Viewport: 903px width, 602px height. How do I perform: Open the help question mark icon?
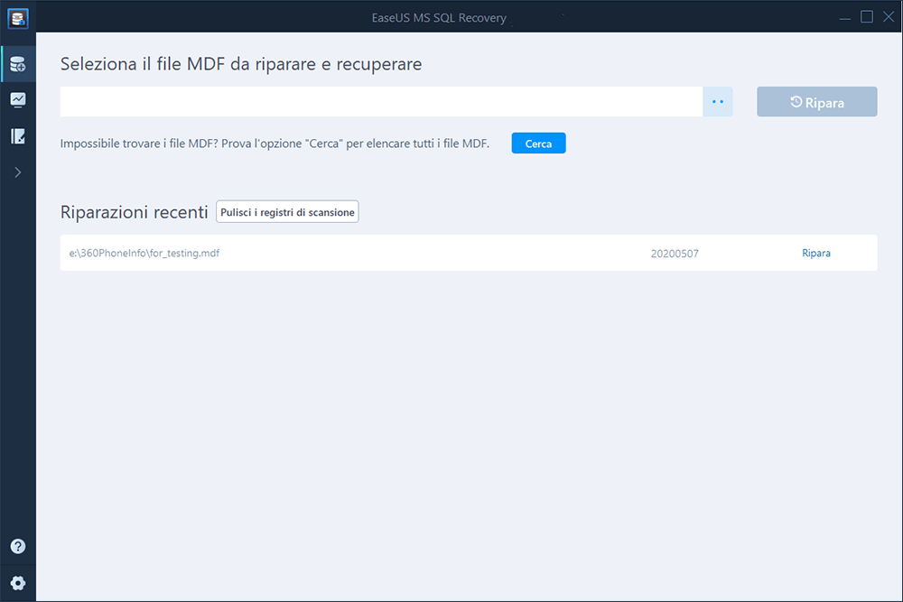click(18, 546)
